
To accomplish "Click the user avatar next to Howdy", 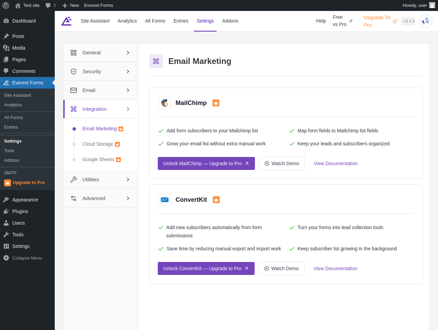I will pos(432,5).
